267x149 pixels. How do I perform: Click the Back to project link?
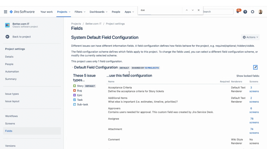pos(21,37)
